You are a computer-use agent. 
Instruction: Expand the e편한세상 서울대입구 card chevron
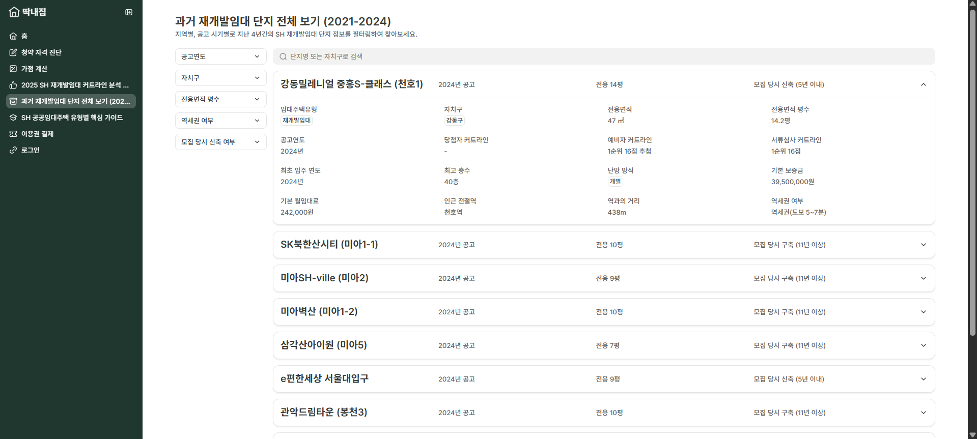pos(923,379)
